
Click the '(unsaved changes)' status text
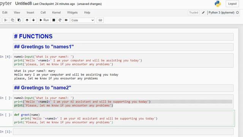(90, 4)
